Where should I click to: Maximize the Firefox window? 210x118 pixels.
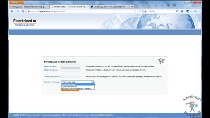pyautogui.click(x=192, y=2)
